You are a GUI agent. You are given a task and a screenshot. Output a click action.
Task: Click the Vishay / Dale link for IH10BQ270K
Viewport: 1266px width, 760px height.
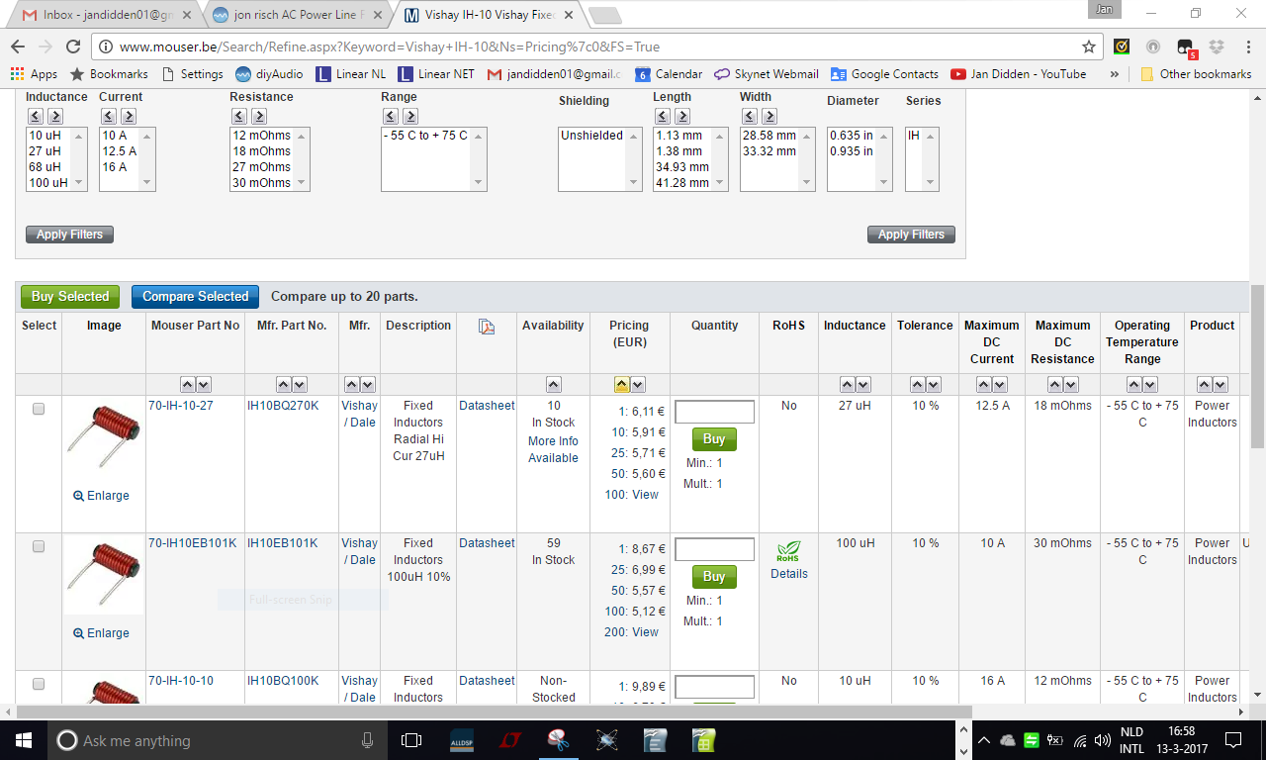[359, 414]
